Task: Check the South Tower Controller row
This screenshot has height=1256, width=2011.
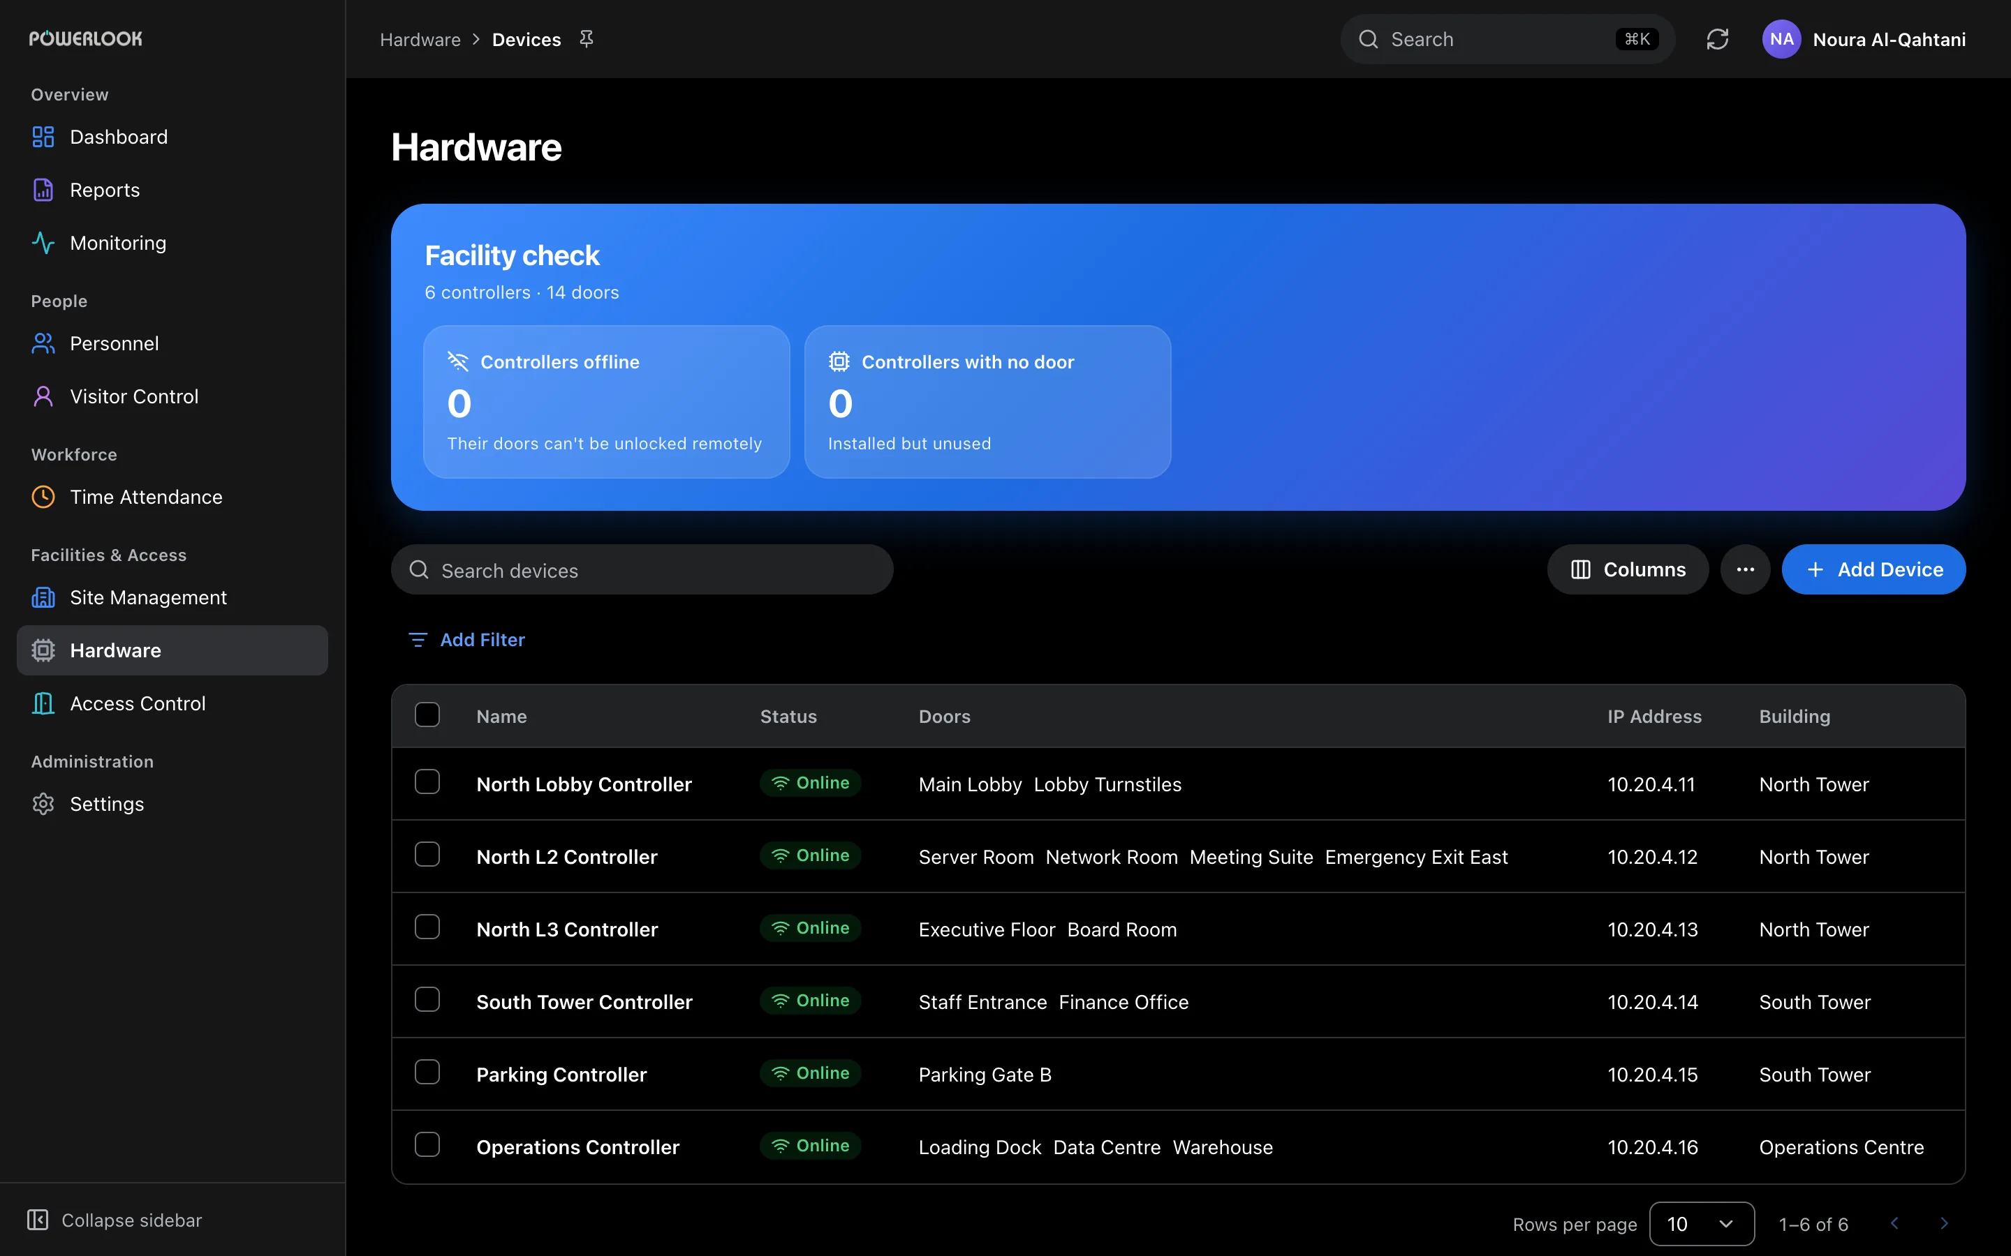Action: click(427, 1000)
